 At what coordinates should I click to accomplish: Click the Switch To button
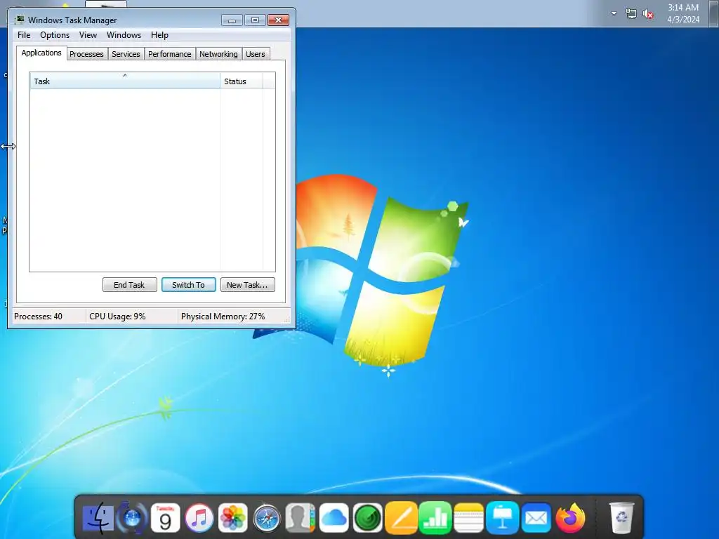tap(188, 285)
